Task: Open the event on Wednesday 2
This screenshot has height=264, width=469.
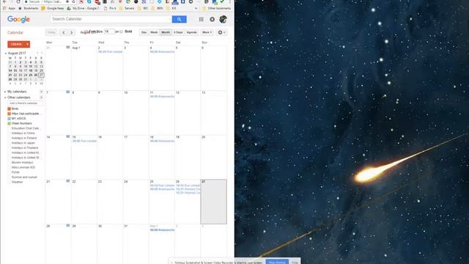Action: click(111, 52)
